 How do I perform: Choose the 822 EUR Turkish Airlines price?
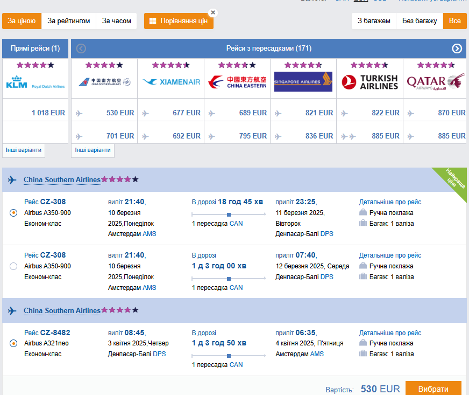tap(386, 113)
